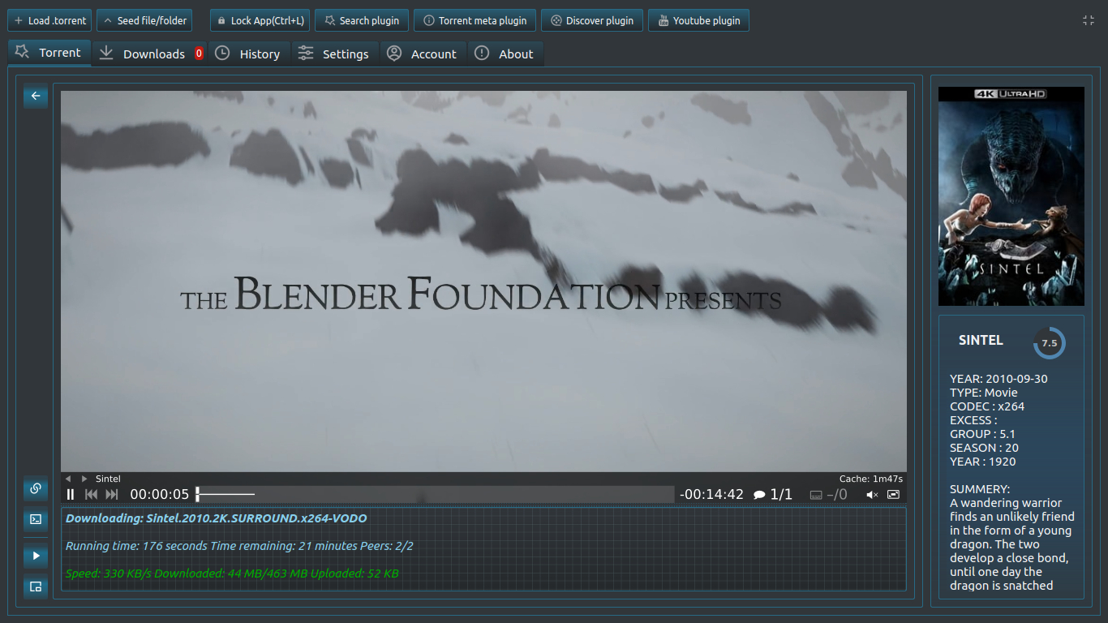Toggle the mute speaker icon in the player

pos(872,494)
